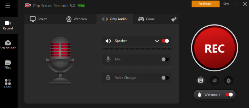This screenshot has height=108, width=249.
Task: Close the recorder window
Action: pos(245,4)
